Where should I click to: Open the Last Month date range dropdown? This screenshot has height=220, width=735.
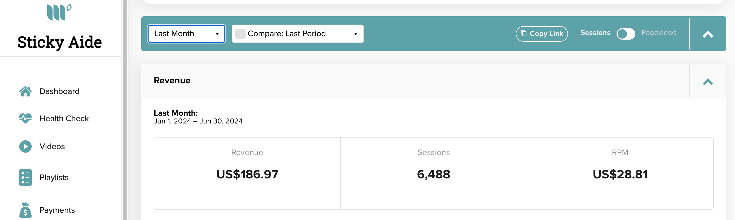pyautogui.click(x=186, y=34)
